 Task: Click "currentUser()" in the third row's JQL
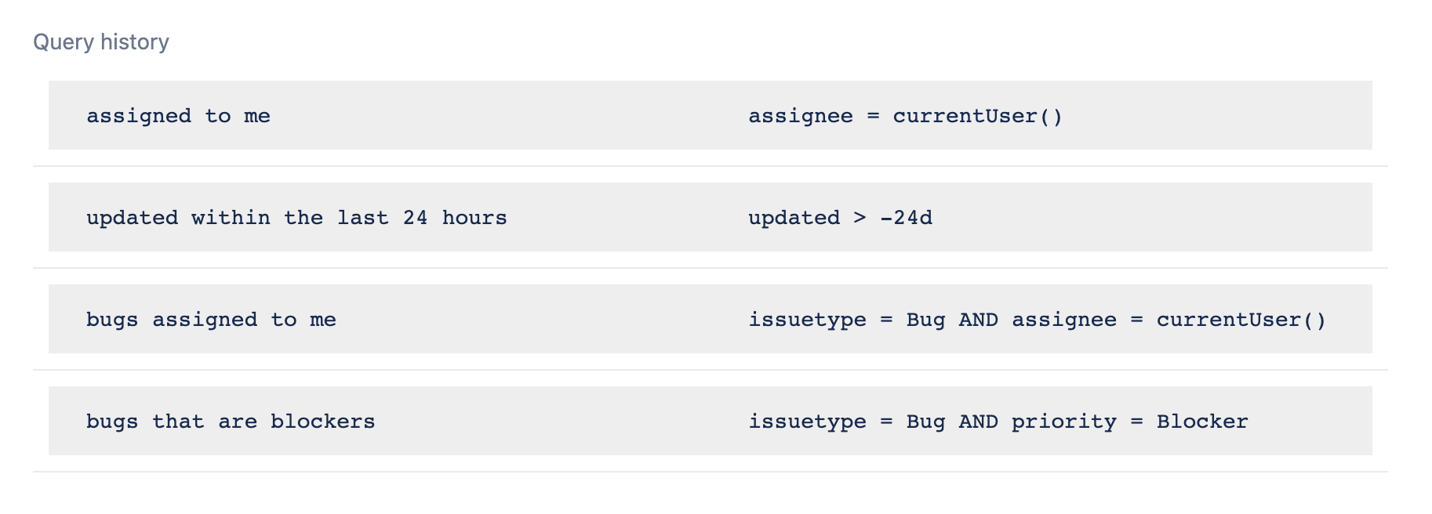pos(1241,320)
